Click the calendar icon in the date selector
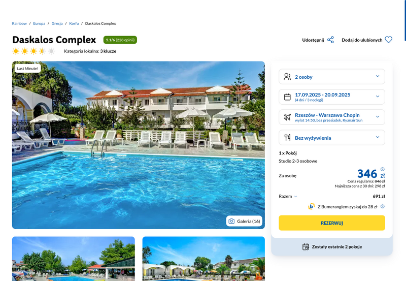The image size is (406, 281). click(287, 97)
